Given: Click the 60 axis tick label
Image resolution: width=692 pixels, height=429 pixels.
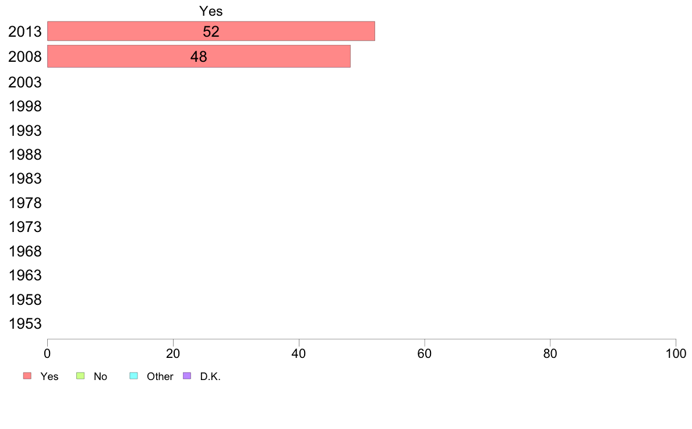Looking at the screenshot, I should [x=425, y=353].
